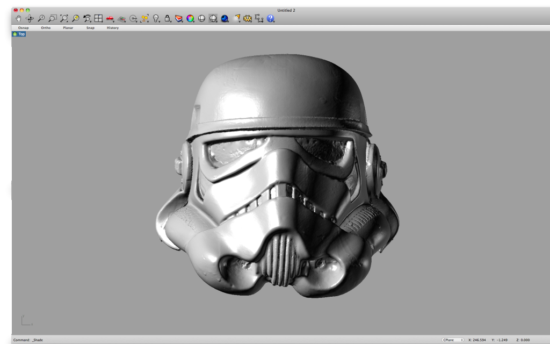Click the Y: -1.249 coordinate readout
The image size is (550, 344).
tap(500, 340)
